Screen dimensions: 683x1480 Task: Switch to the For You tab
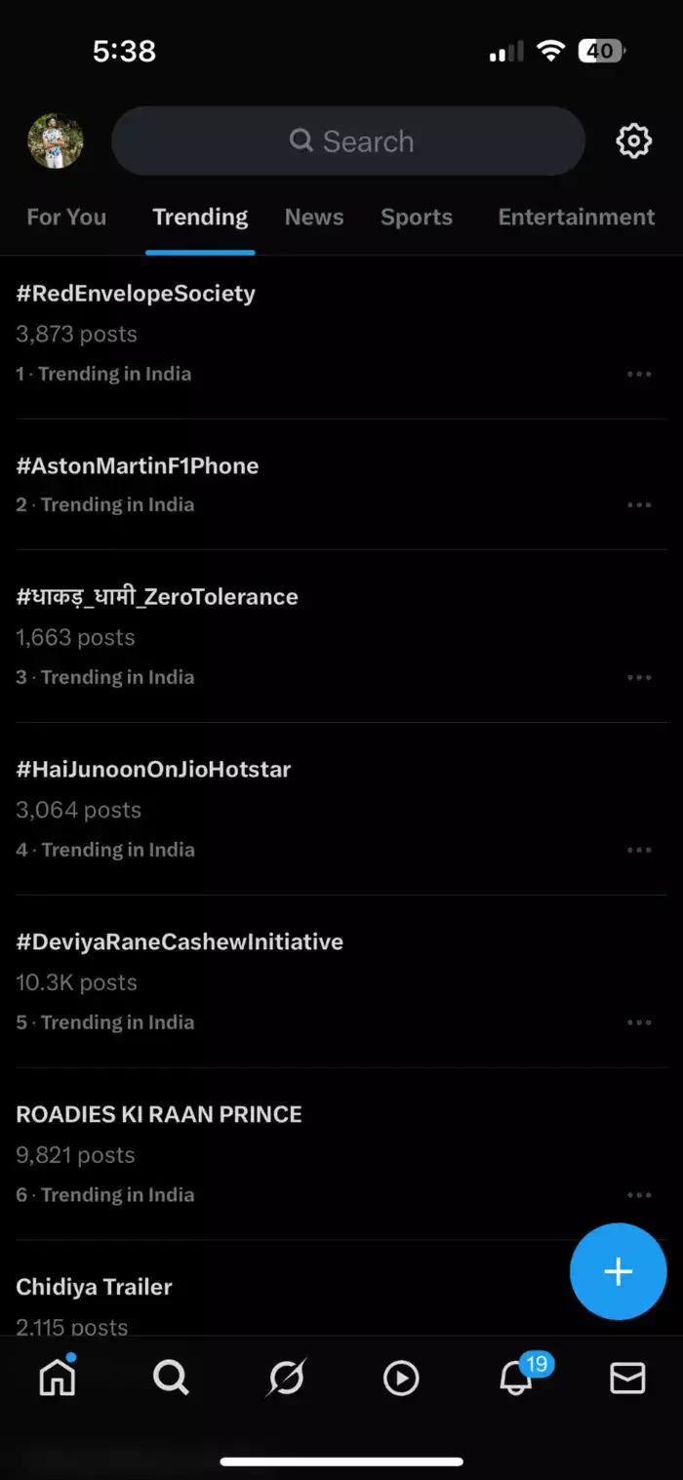[66, 217]
